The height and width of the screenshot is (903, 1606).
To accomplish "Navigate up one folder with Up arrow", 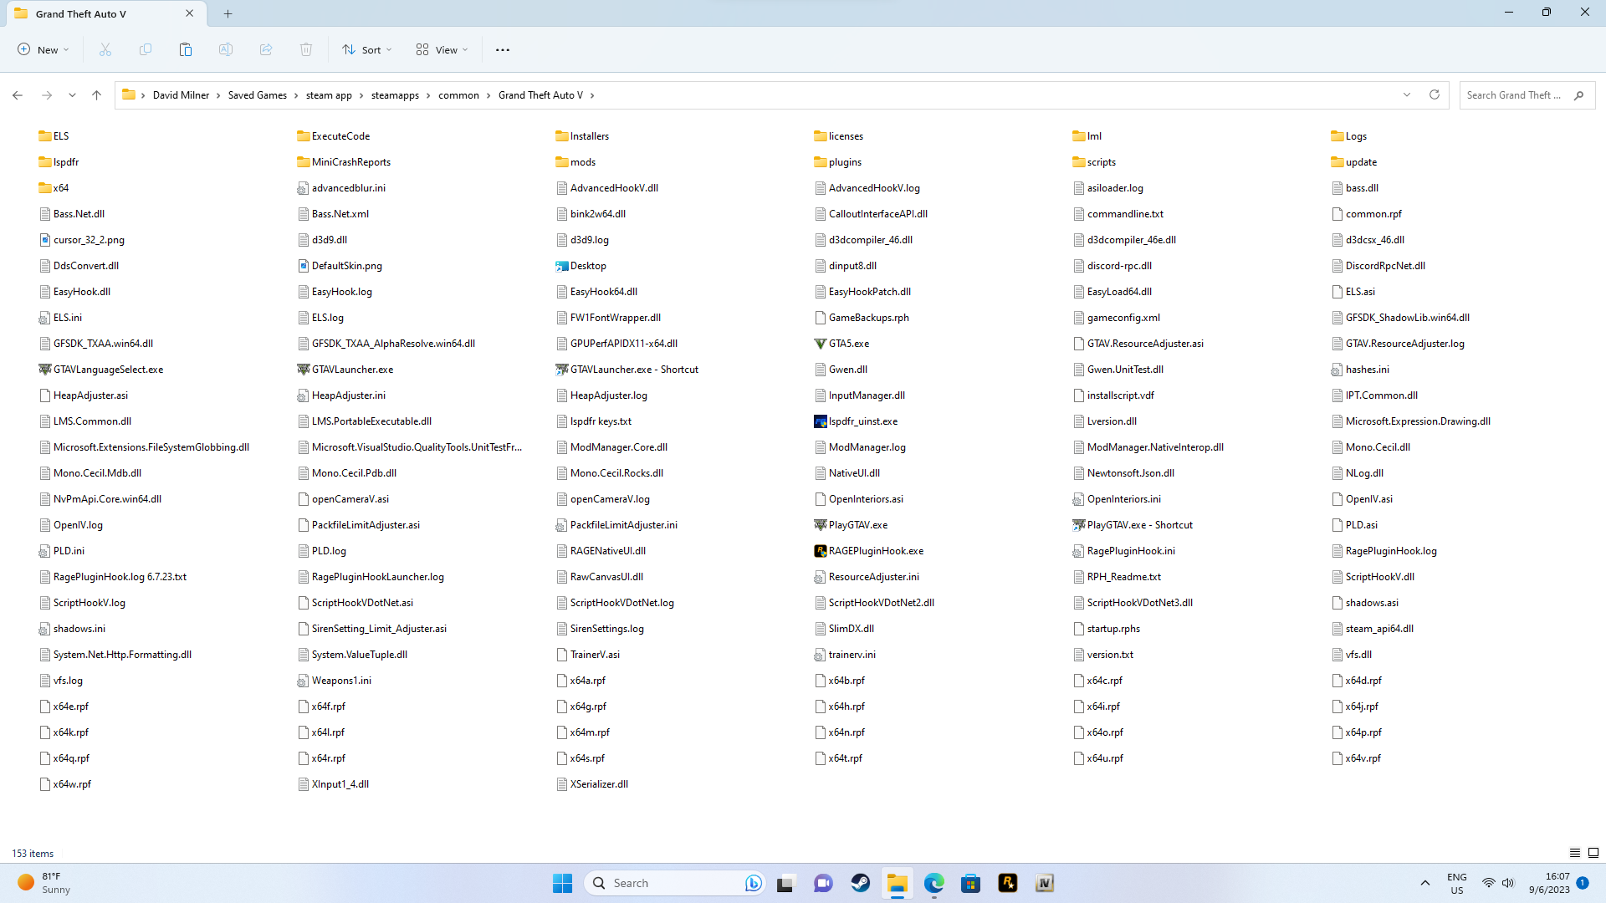I will 97,95.
